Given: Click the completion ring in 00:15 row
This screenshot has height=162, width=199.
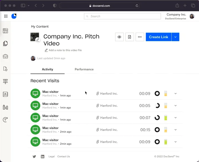Looking at the screenshot, I should [157, 130].
